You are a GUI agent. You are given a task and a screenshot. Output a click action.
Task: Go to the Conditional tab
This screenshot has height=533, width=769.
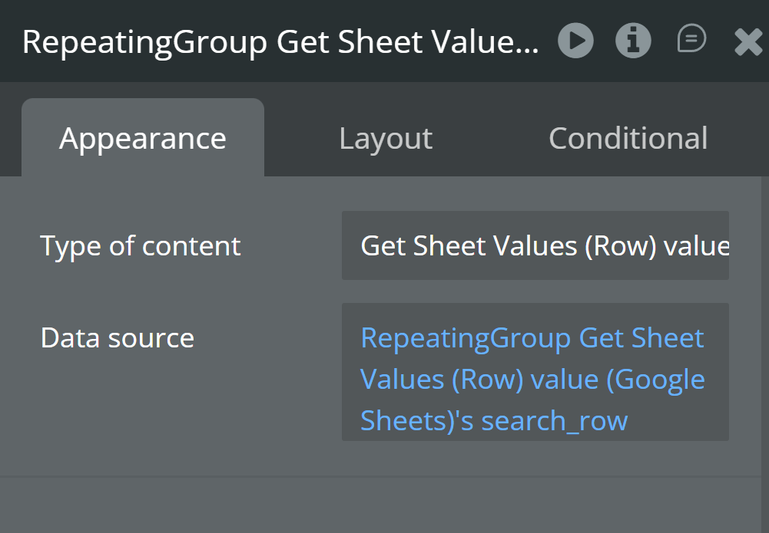[628, 139]
